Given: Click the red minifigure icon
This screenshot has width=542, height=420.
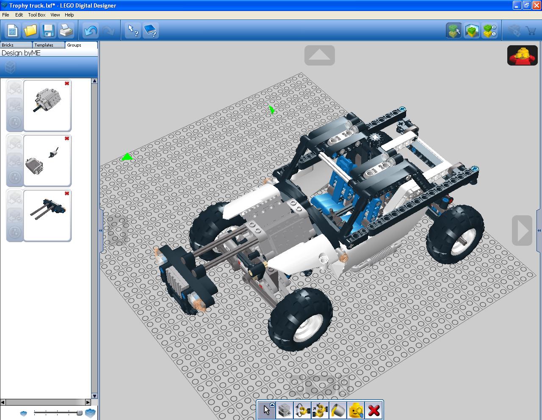Looking at the screenshot, I should coord(523,55).
